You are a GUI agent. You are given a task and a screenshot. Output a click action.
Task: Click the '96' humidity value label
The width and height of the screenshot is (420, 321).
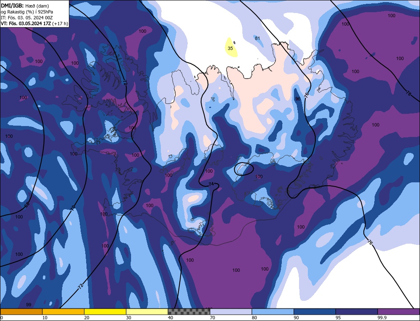(298, 99)
